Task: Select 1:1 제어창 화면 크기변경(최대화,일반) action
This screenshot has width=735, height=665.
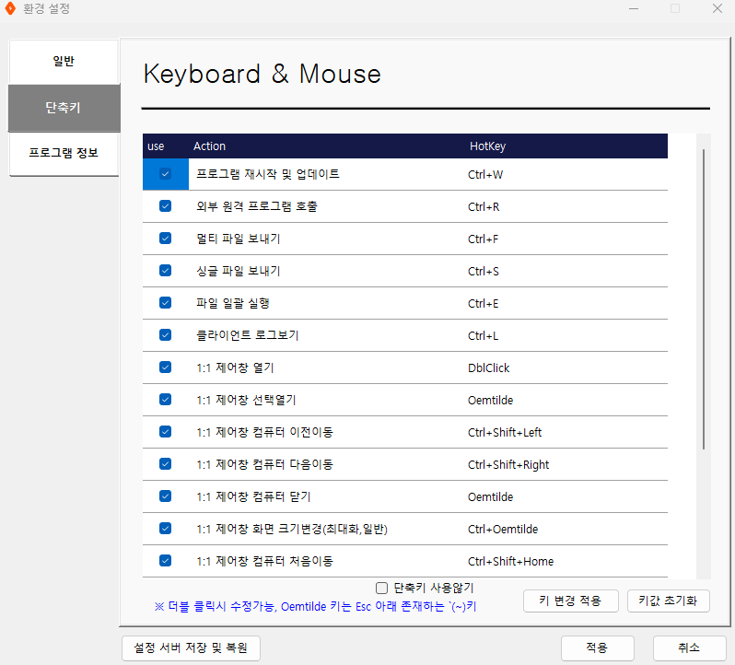Action: (292, 529)
